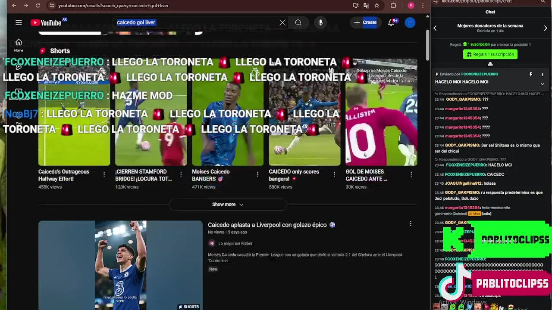Click 'Mejores donadores de la semana' heading
This screenshot has width=552, height=310.
(x=490, y=26)
